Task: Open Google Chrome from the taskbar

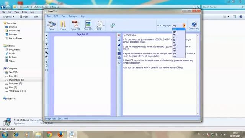Action: tap(49, 135)
